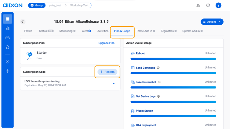
Task: Click the add user icon
Action: [198, 5]
